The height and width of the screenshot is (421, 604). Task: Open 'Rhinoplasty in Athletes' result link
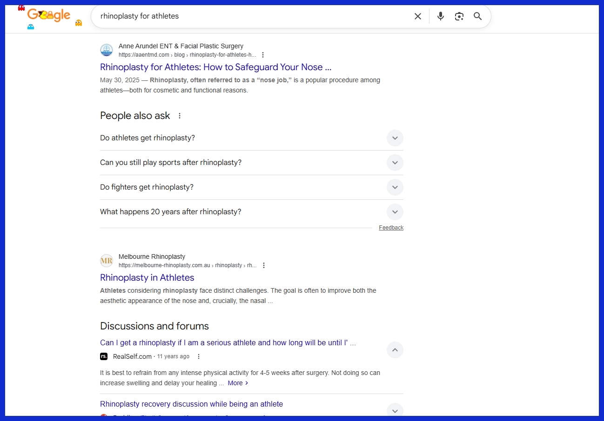pos(147,277)
